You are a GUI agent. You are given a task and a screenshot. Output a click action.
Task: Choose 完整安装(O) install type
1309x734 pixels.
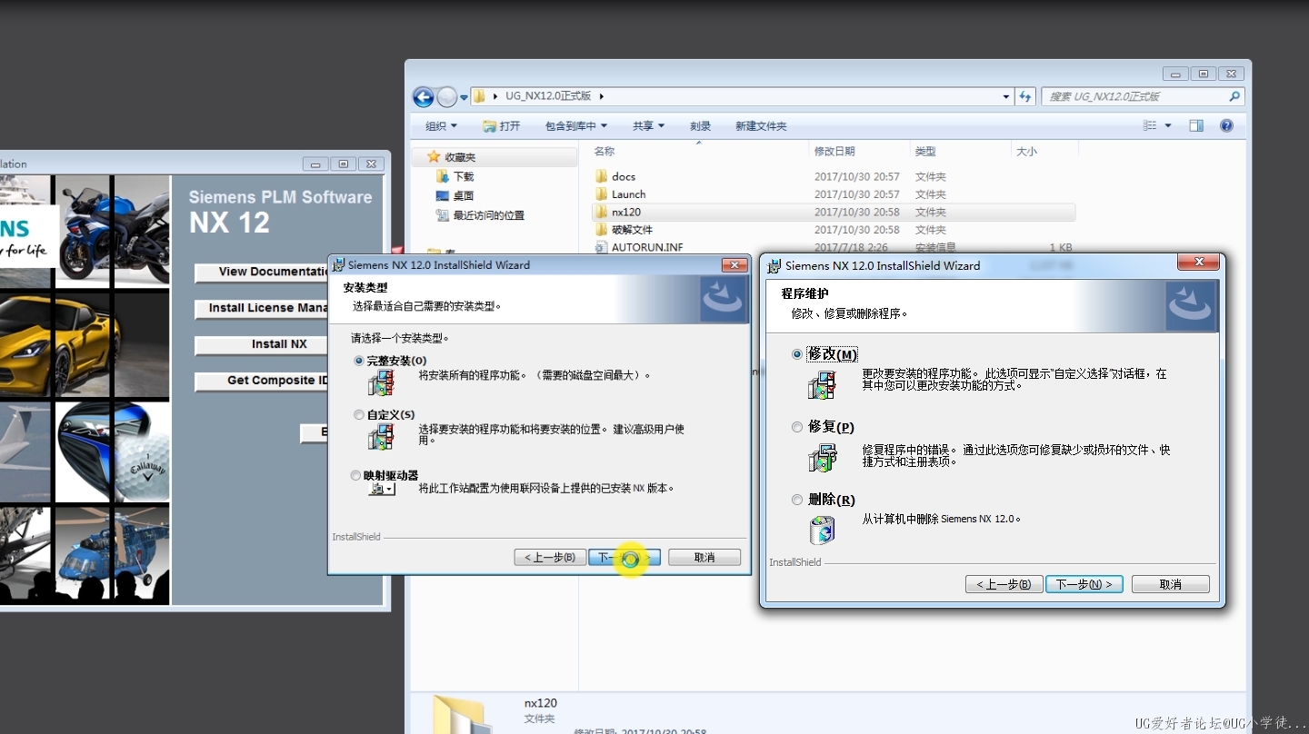coord(358,361)
